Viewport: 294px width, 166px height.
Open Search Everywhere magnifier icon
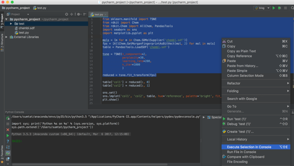point(292,8)
